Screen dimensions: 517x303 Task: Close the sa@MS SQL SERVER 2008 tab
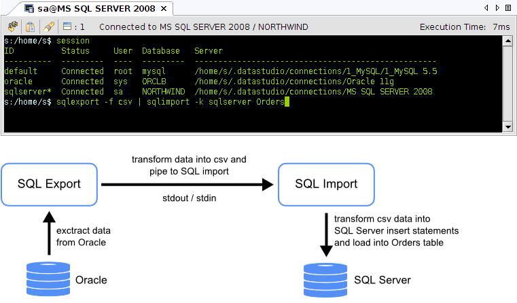coord(164,9)
